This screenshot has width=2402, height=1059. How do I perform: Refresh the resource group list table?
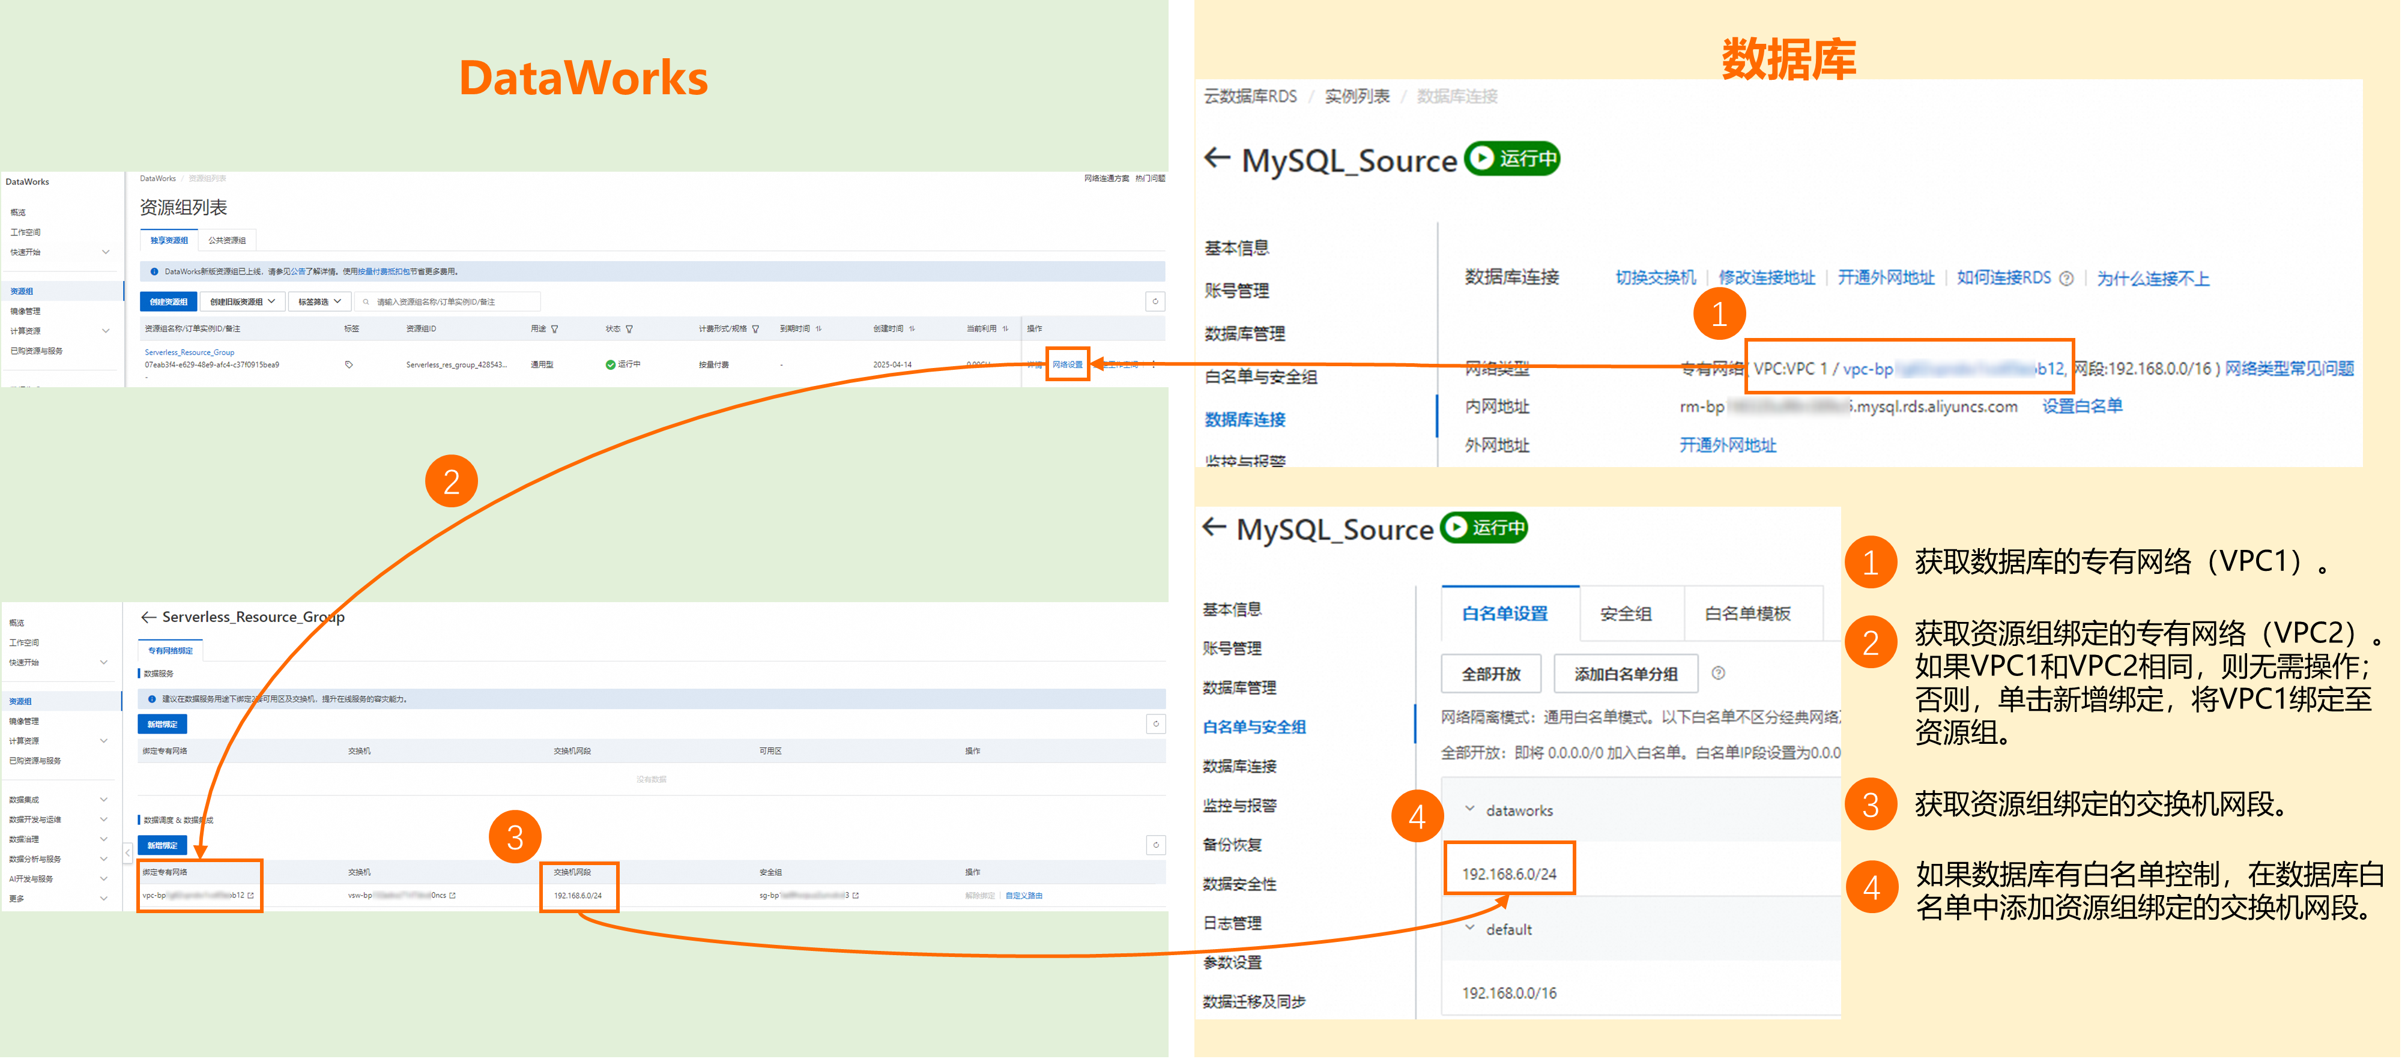click(x=1154, y=301)
